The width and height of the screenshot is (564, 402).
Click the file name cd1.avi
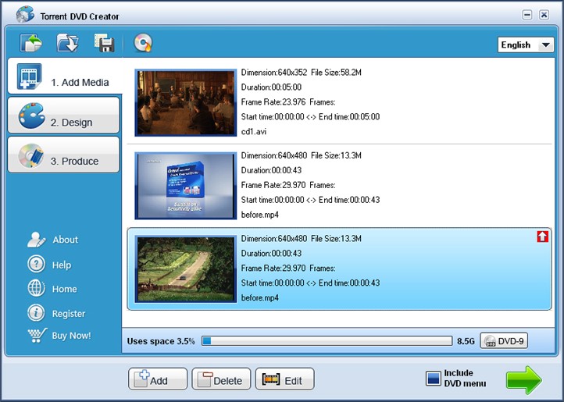254,132
